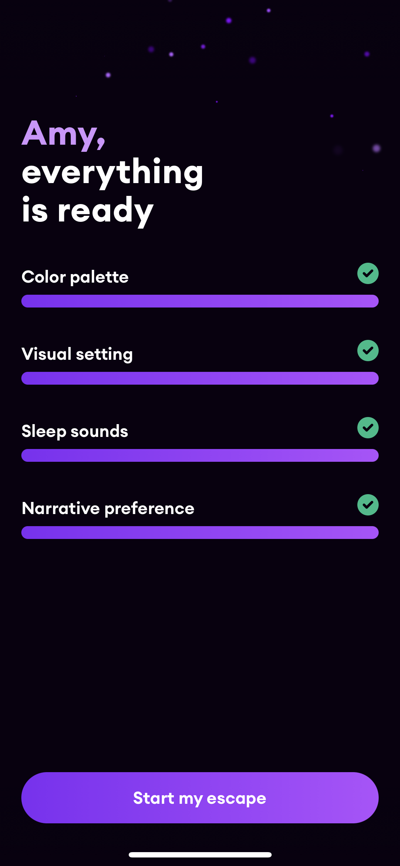Screen dimensions: 400x866
Task: Tap the Narrative preference green checkmark
Action: [x=368, y=505]
